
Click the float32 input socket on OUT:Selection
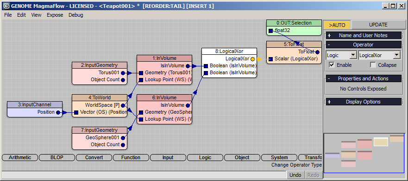(x=270, y=31)
